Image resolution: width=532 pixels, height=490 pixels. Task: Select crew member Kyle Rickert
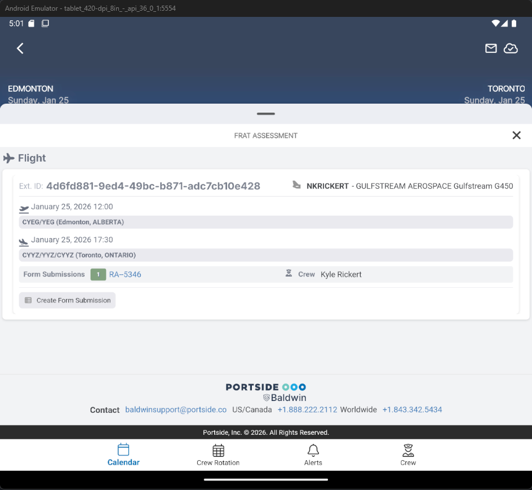tap(341, 274)
